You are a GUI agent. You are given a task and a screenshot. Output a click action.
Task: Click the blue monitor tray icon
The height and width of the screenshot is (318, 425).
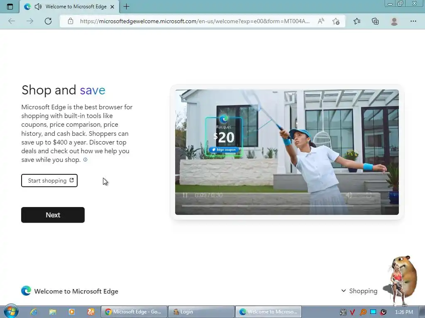[373, 312]
